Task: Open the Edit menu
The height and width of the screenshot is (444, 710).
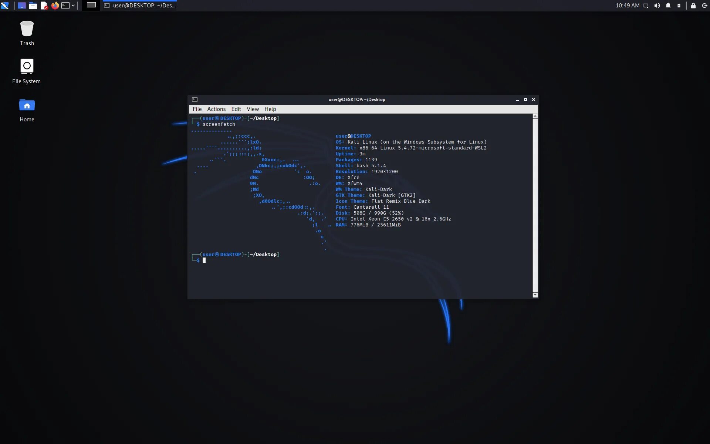Action: [x=236, y=109]
